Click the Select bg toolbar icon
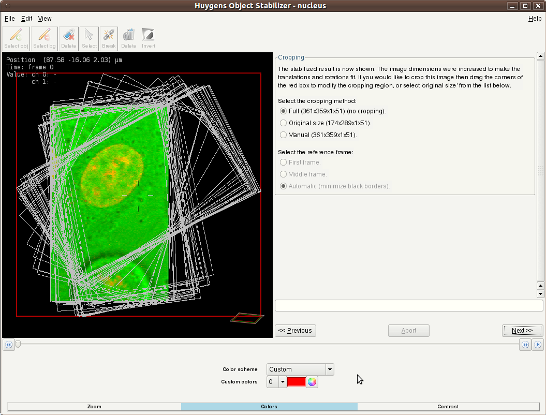Viewport: 546px width, 415px height. point(45,38)
